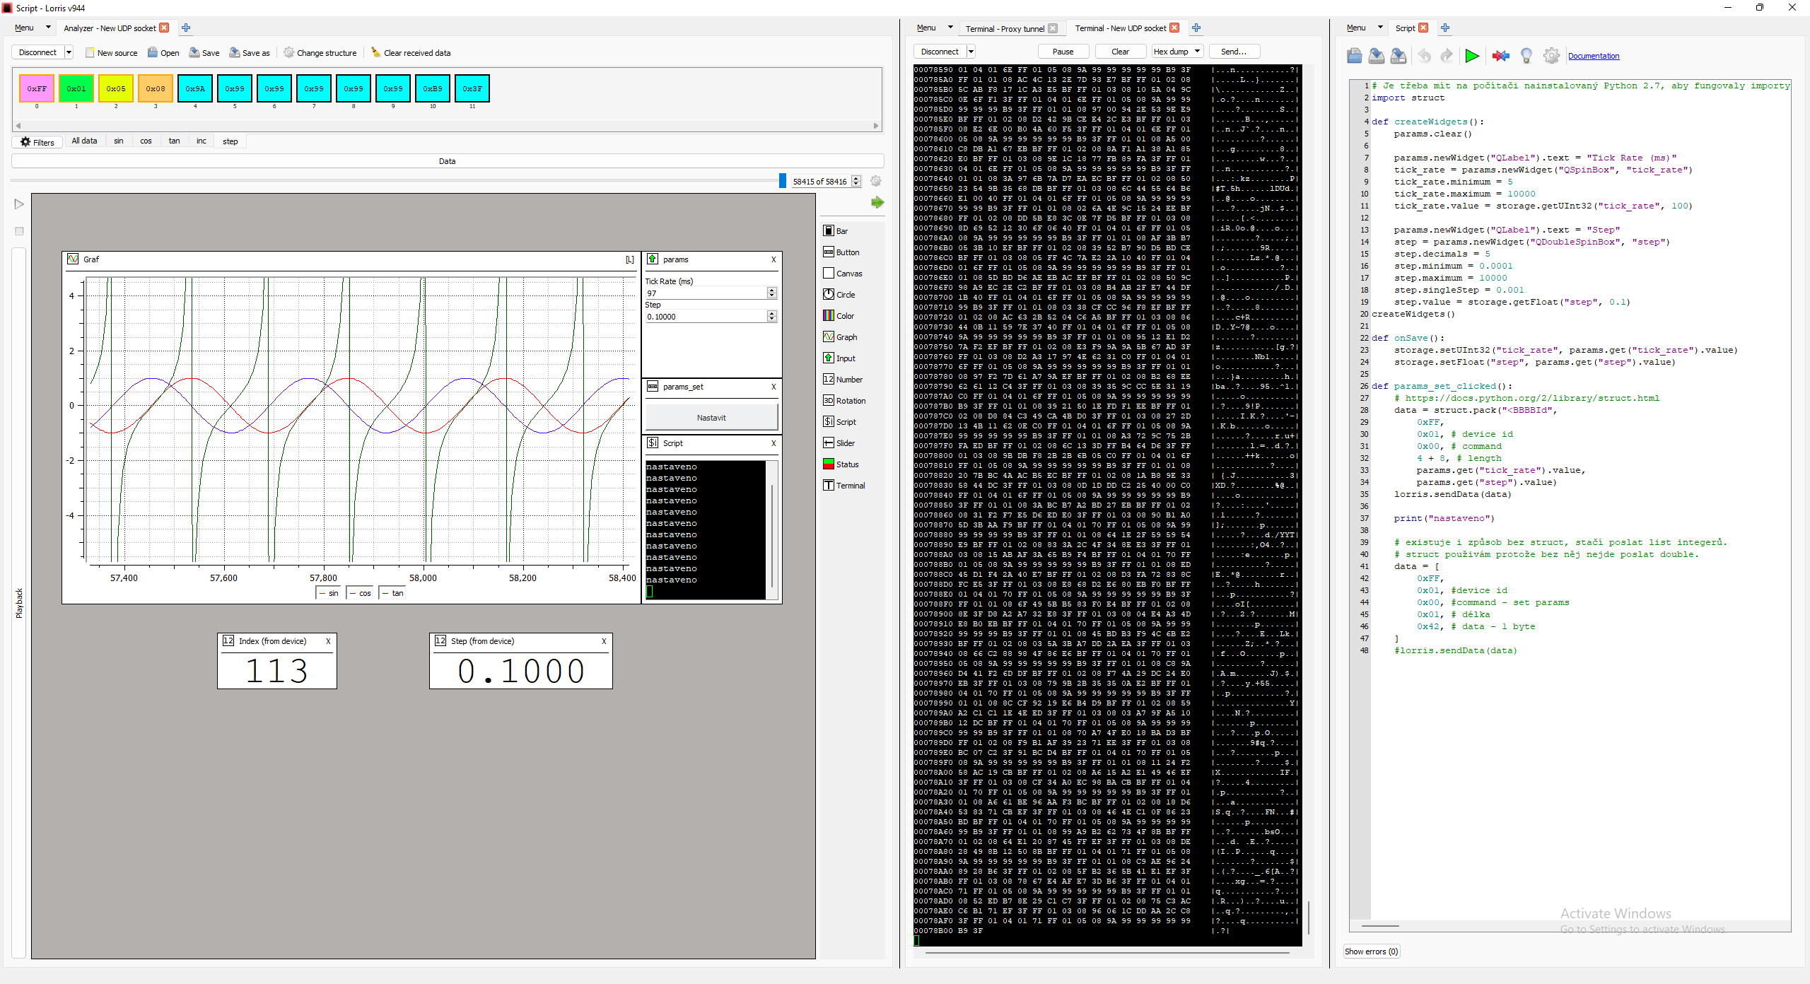Switch to Terminal - Proxy tunnel tab
Viewport: 1810px width, 984px height.
(1004, 29)
